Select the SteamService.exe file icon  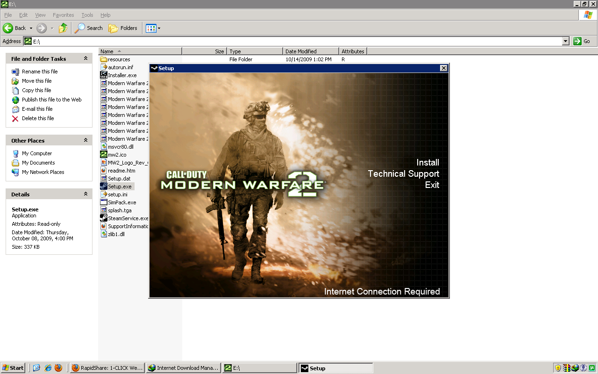pyautogui.click(x=104, y=218)
